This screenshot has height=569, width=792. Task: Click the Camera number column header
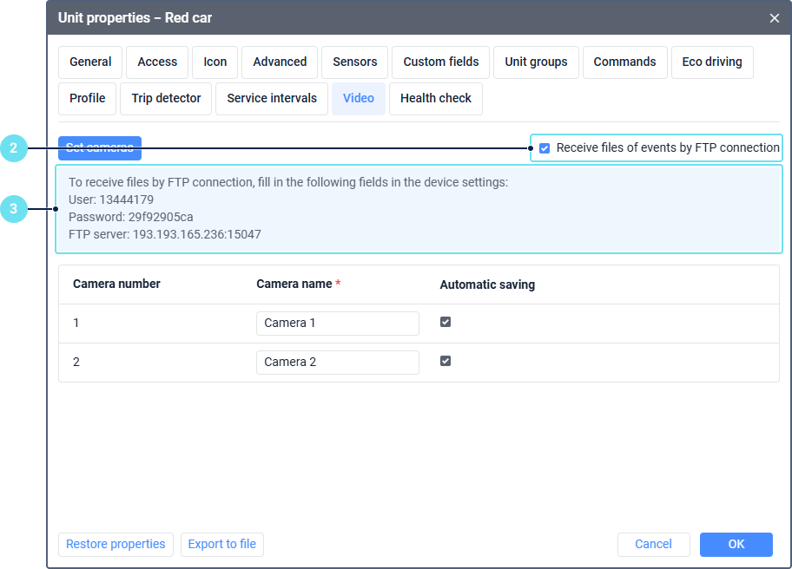[x=116, y=284]
